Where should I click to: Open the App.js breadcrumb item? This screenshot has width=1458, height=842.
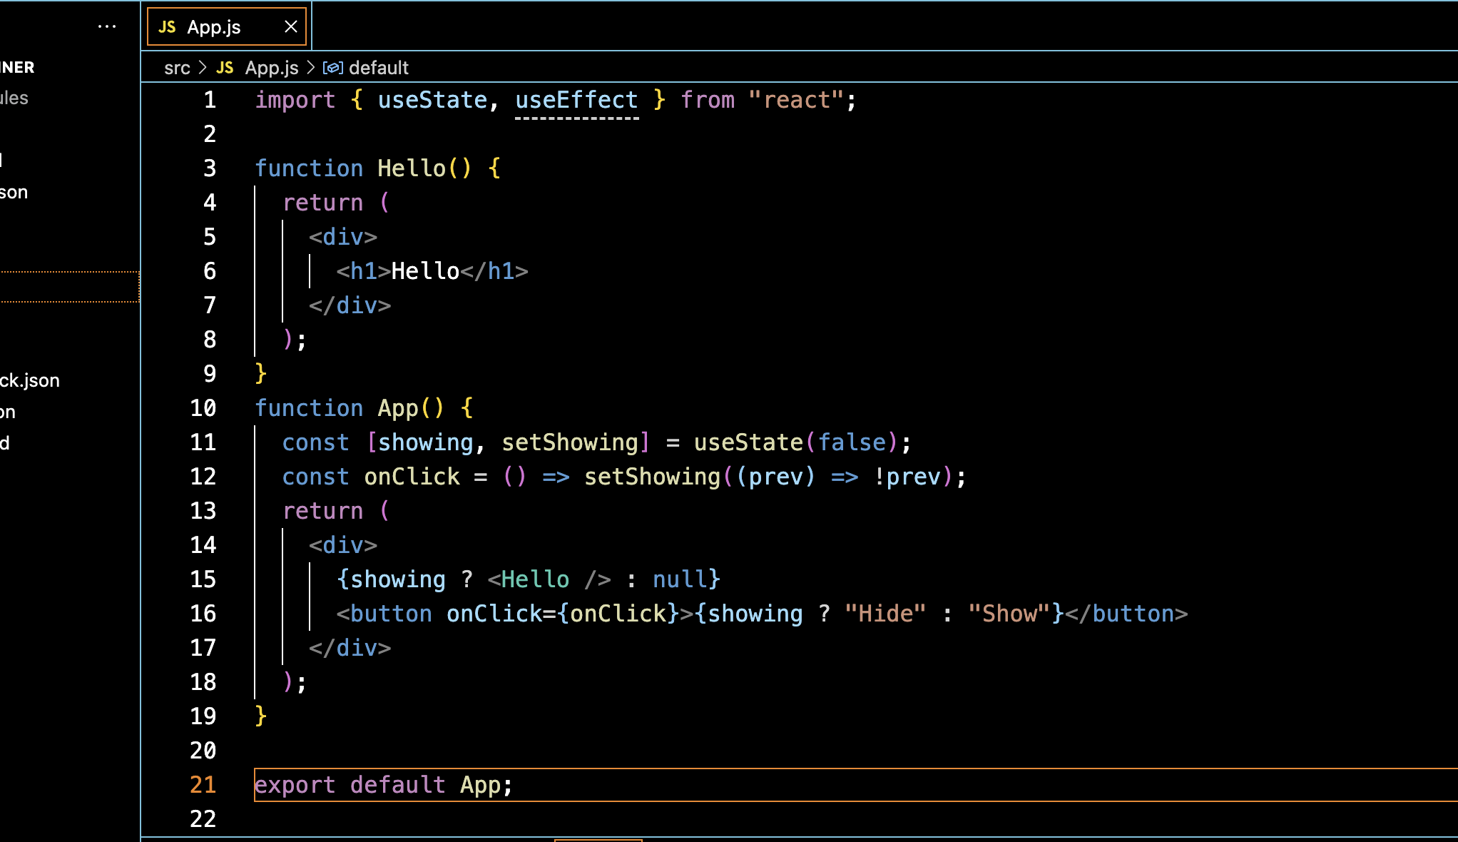click(272, 68)
